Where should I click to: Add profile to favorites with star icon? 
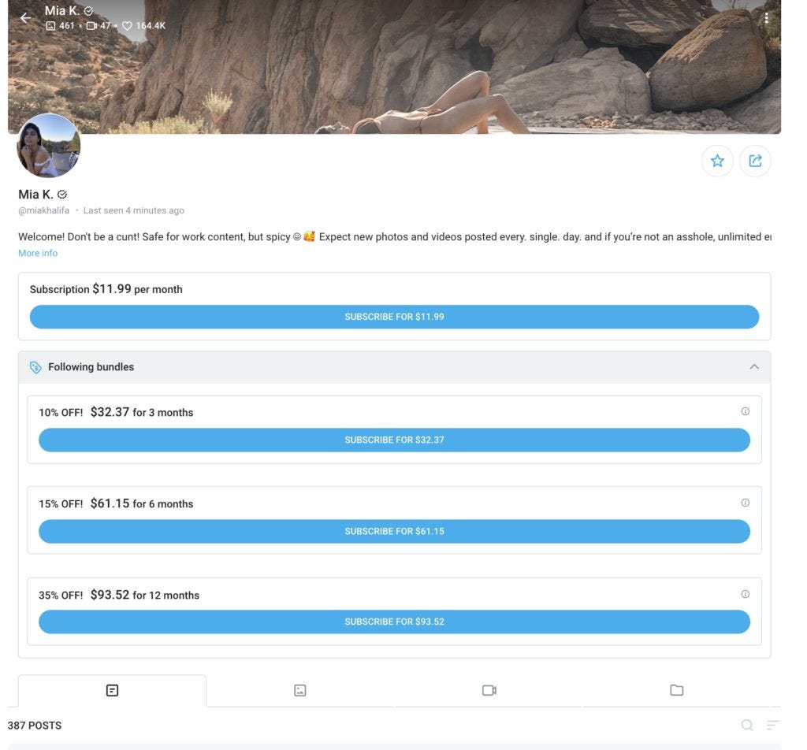click(x=717, y=161)
